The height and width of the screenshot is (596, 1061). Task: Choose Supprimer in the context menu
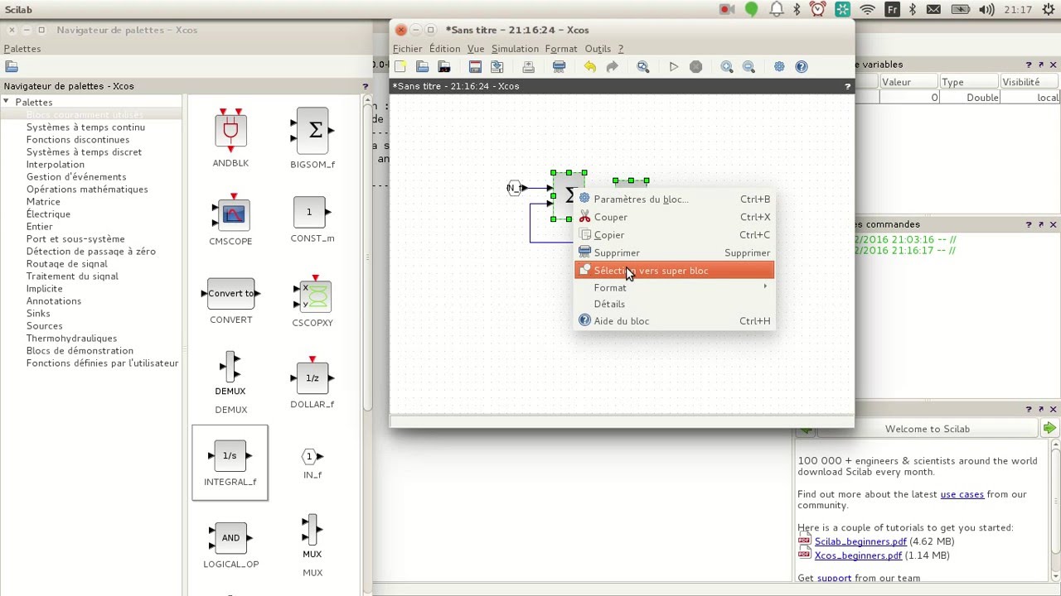click(674, 252)
